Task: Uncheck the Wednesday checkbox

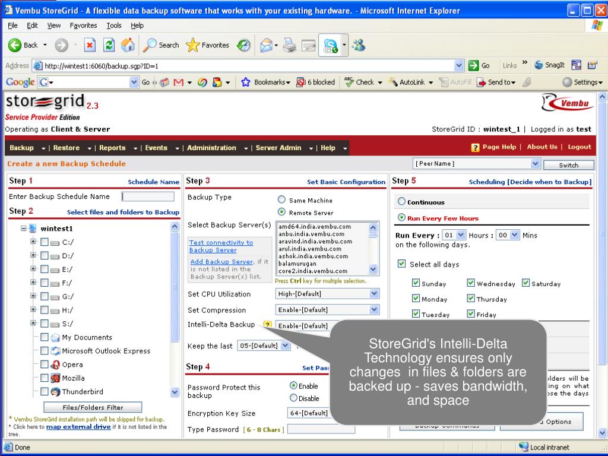Action: pyautogui.click(x=471, y=283)
